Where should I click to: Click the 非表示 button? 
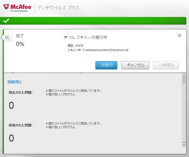[x=106, y=65]
